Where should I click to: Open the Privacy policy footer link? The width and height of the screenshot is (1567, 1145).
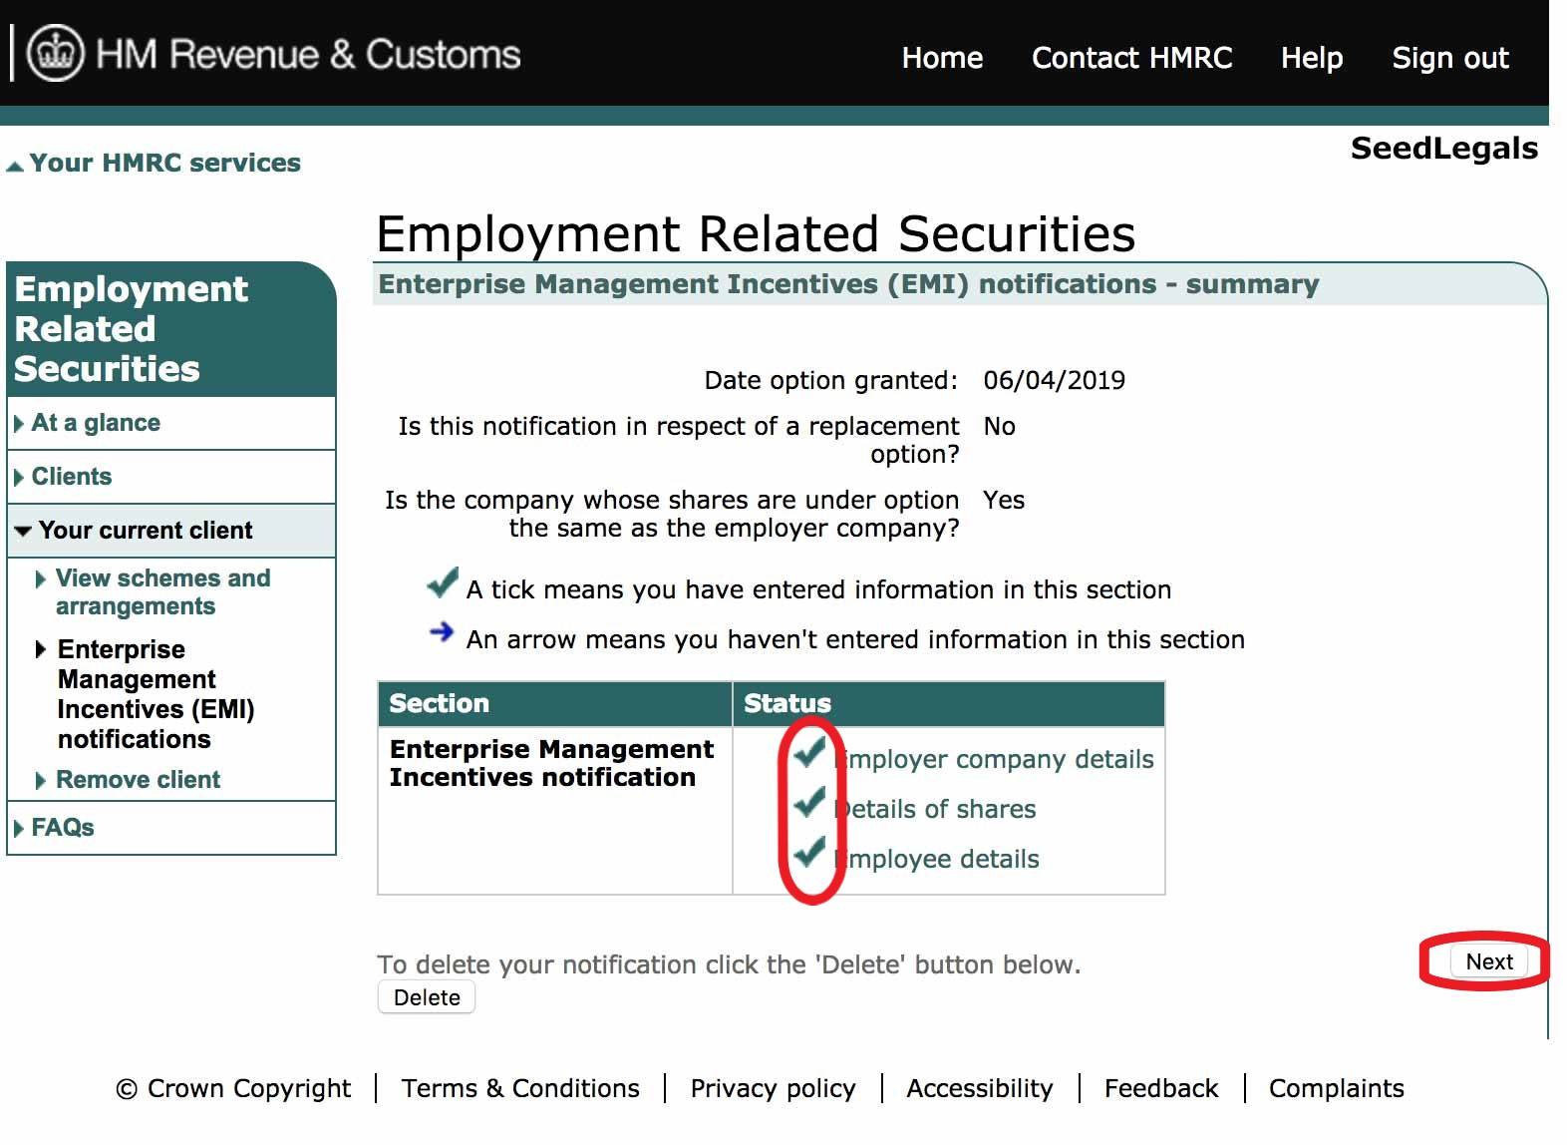(x=773, y=1088)
